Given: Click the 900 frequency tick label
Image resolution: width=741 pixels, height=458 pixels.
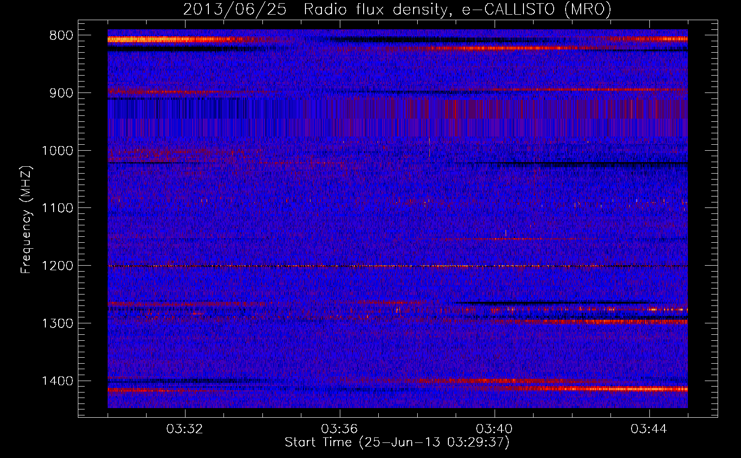Looking at the screenshot, I should (61, 93).
